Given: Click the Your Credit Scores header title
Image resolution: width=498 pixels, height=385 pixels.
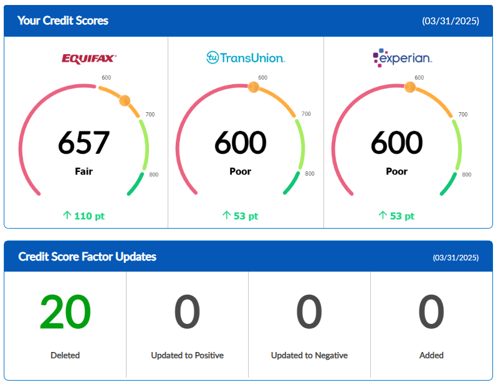Looking at the screenshot, I should point(63,21).
